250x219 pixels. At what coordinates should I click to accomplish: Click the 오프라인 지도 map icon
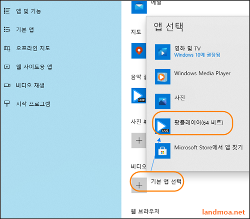click(7, 49)
